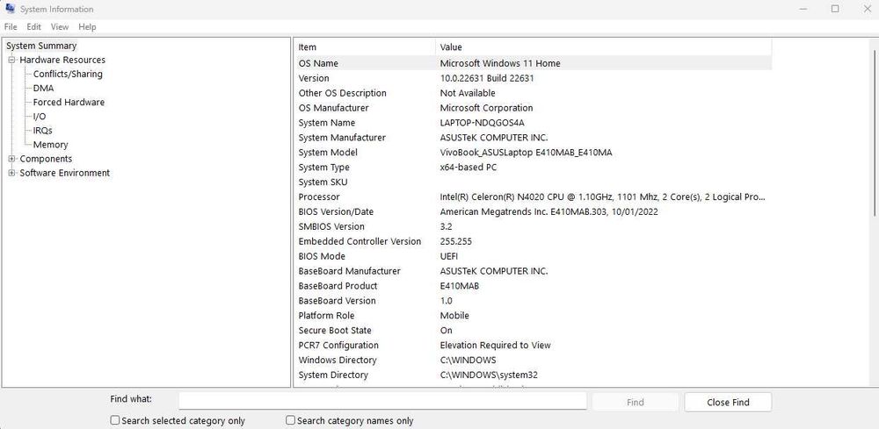Collapse the Hardware Resources node
This screenshot has width=879, height=429.
tap(11, 60)
